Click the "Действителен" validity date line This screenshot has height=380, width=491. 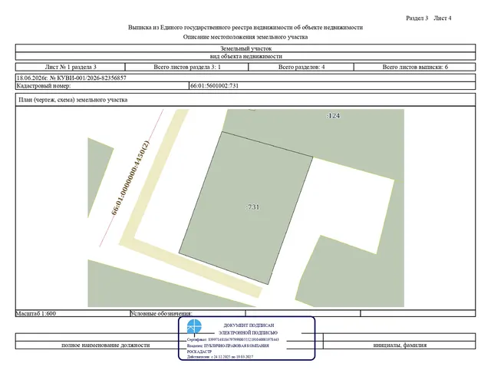[220, 356]
